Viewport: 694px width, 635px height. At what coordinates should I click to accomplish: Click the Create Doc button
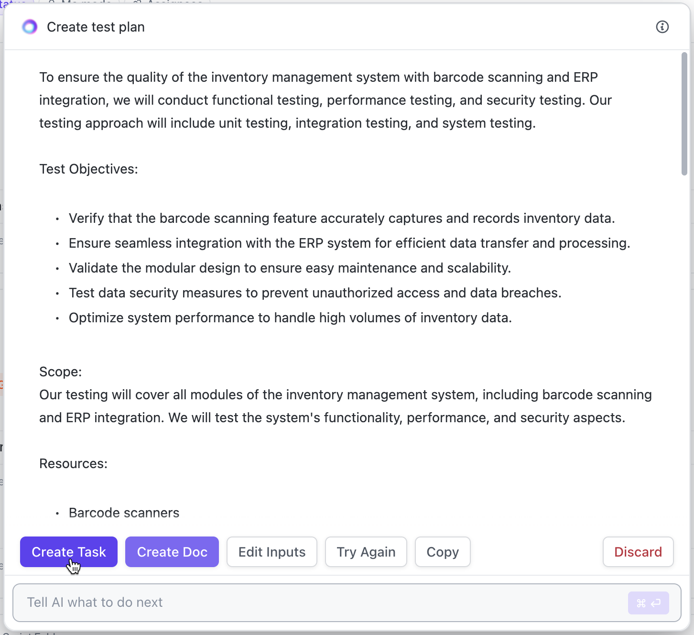(172, 552)
